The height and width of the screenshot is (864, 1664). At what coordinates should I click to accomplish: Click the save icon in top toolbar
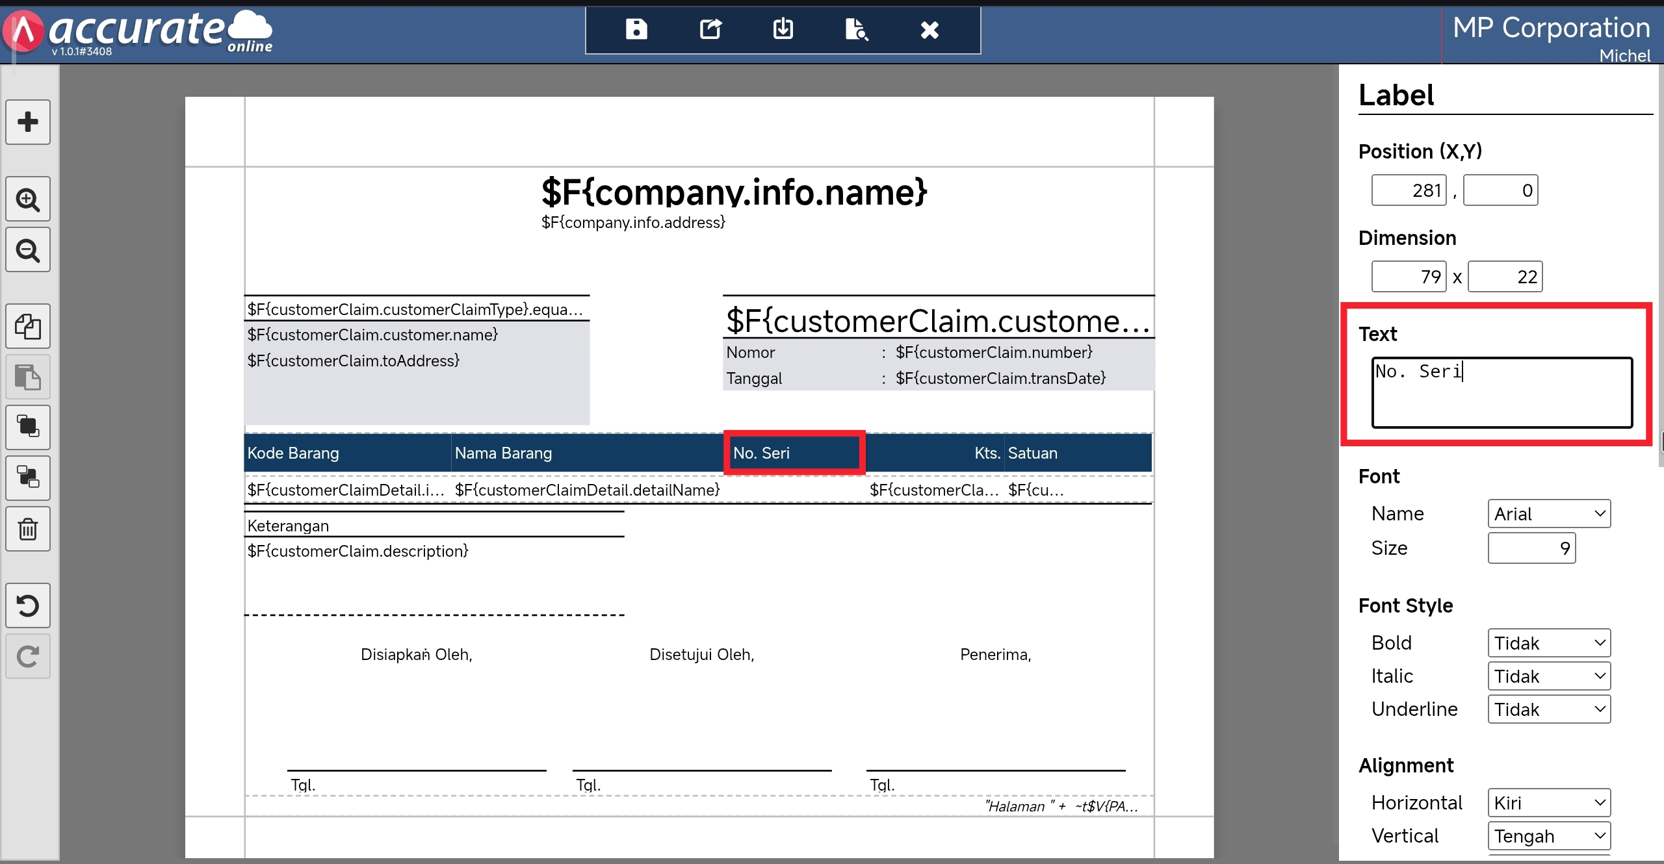[x=636, y=29]
